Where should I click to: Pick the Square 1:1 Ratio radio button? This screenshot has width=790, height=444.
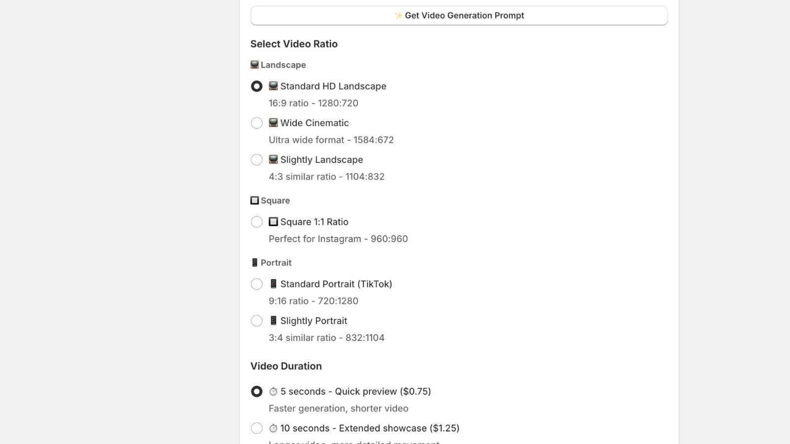257,222
